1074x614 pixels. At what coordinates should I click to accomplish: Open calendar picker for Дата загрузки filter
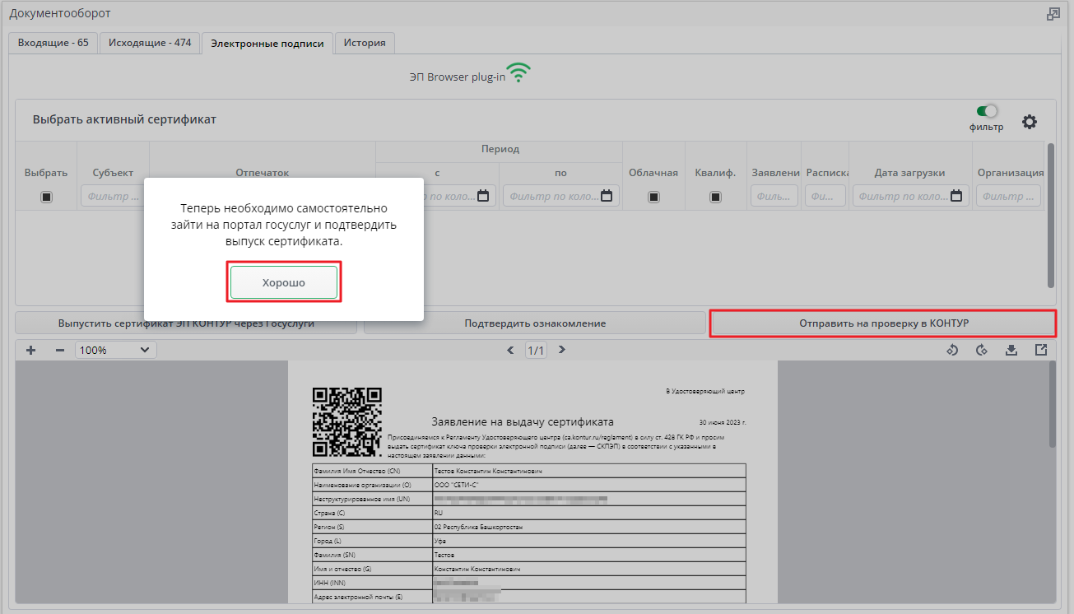[956, 196]
